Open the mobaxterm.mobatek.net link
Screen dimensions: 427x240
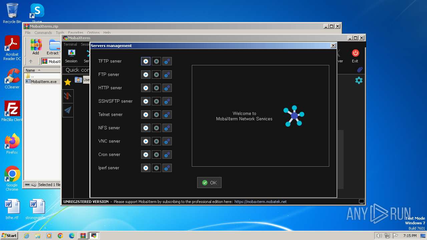click(x=261, y=202)
